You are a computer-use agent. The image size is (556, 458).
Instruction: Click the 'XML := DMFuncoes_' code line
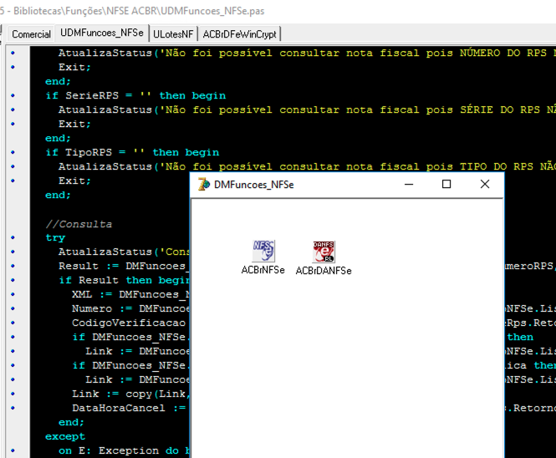(130, 294)
